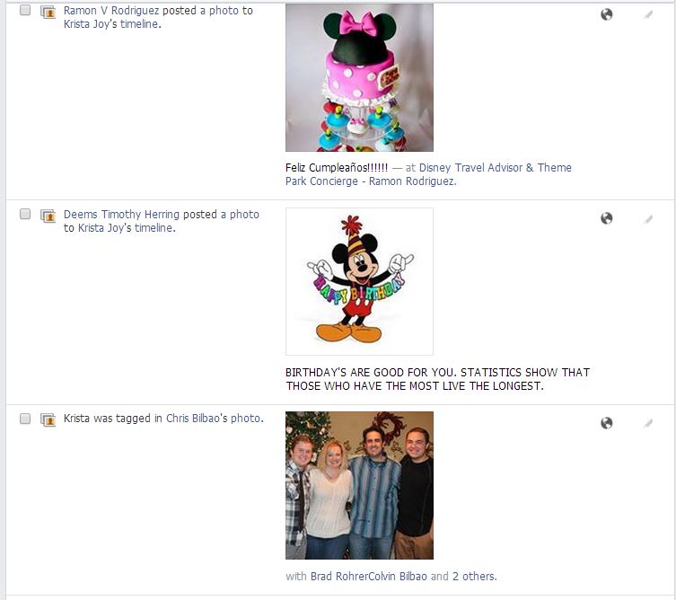Click the globe privacy icon on Ramon's post

(607, 14)
